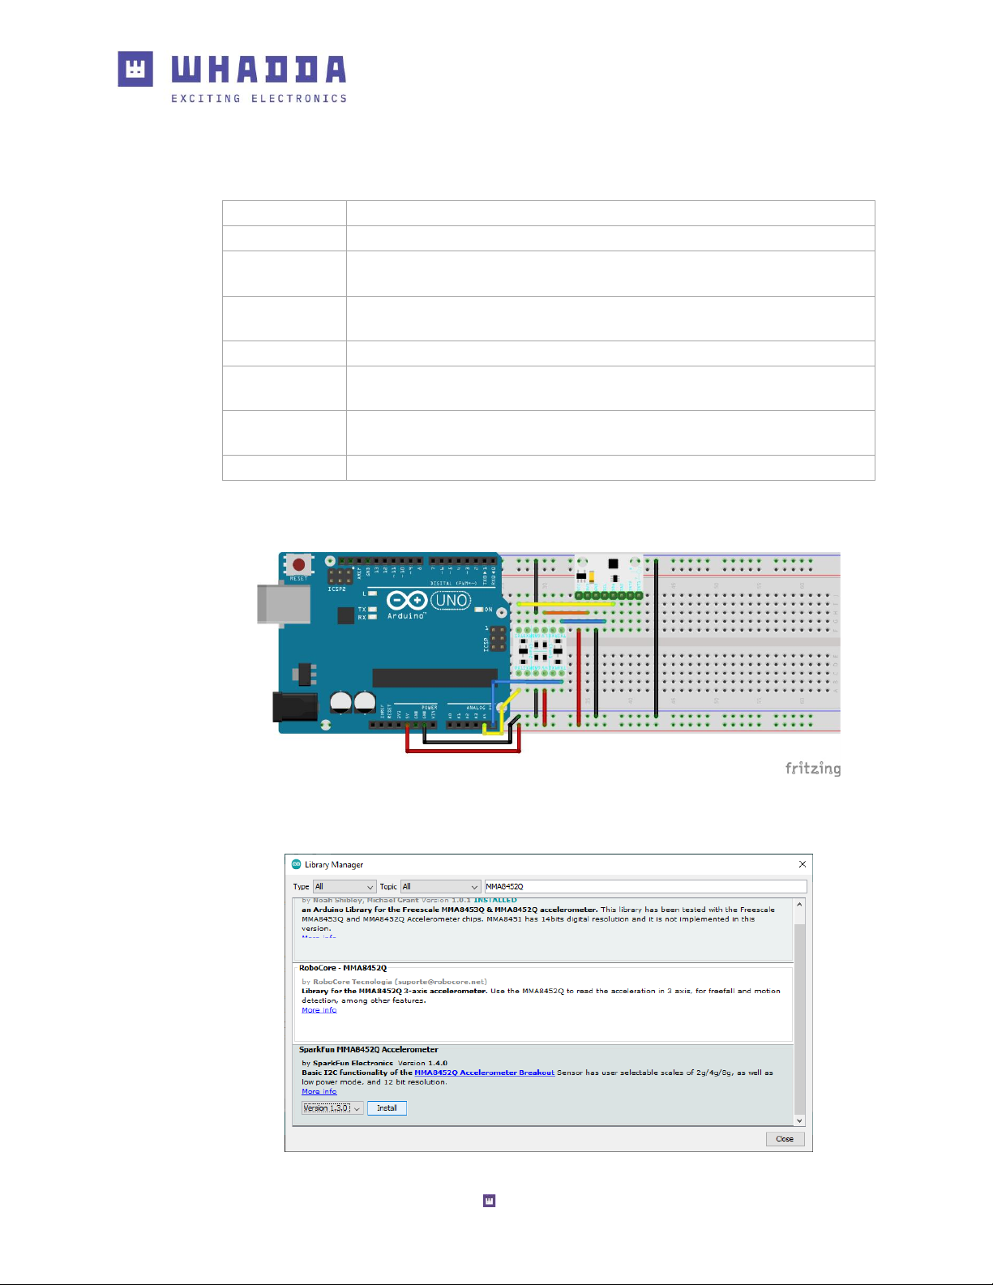This screenshot has height=1285, width=993.
Task: Click the by SparkFun Electronics Version 1.4.0 line
Action: (375, 1063)
